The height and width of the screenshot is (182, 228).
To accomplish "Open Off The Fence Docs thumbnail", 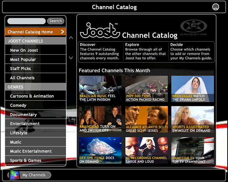I will pyautogui.click(x=100, y=150).
